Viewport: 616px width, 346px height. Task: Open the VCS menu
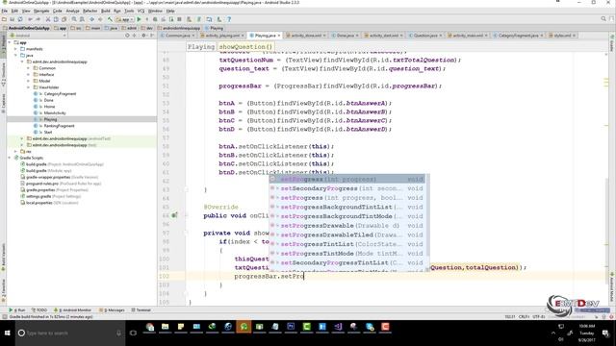click(141, 11)
